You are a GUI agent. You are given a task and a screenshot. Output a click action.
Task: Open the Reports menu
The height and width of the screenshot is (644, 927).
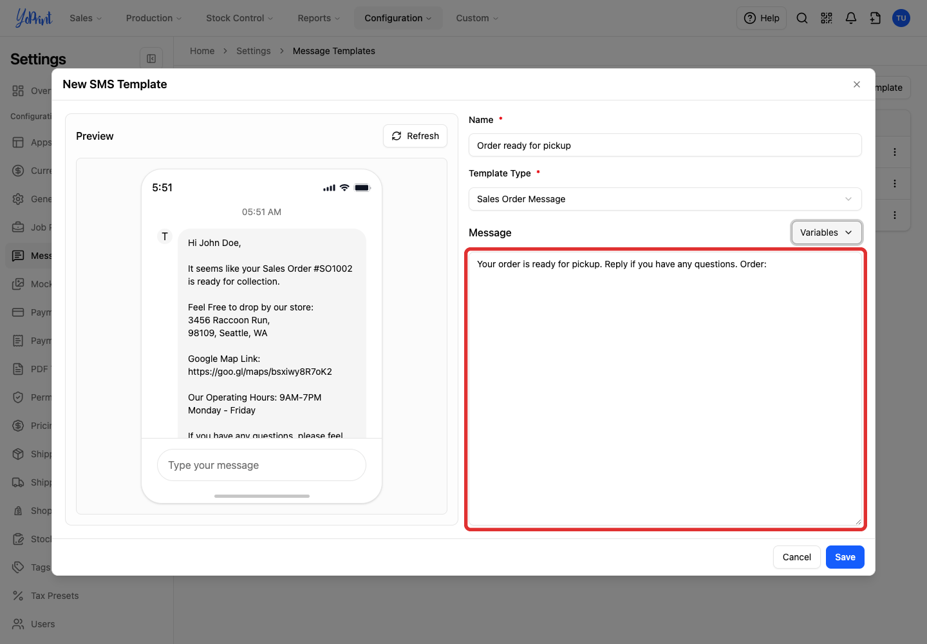click(319, 18)
